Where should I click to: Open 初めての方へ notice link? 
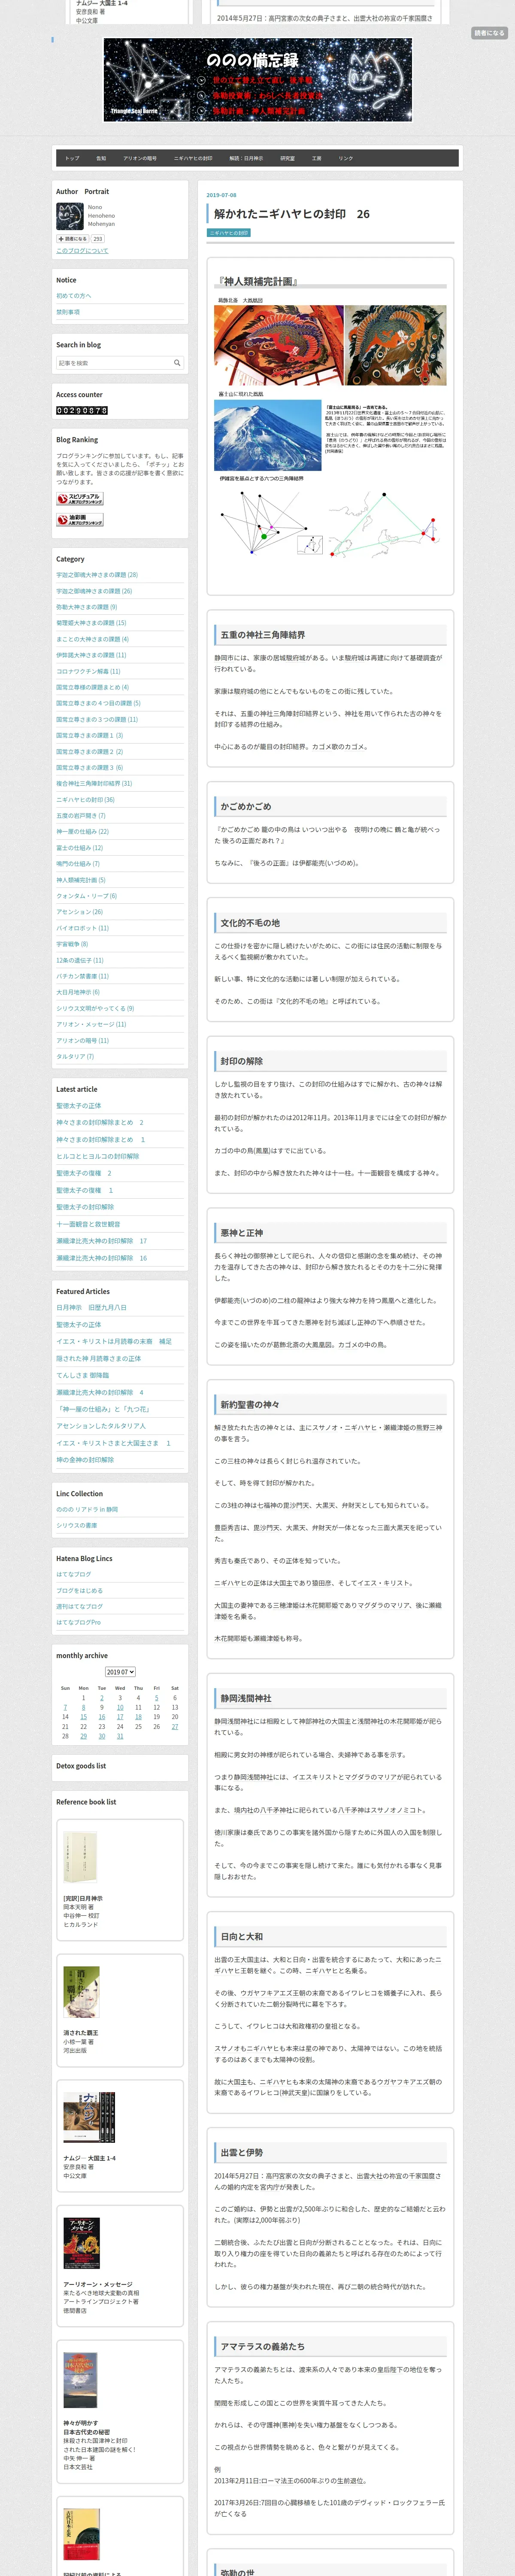coord(73,296)
